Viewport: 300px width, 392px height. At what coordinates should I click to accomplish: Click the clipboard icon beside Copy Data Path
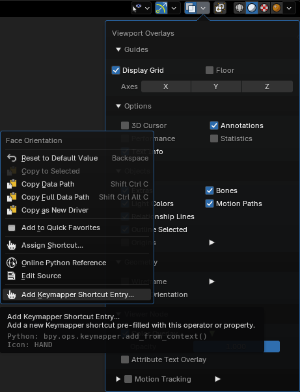tap(12, 184)
